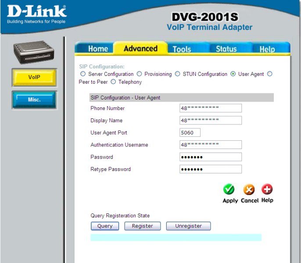Viewport: 301px width, 263px height.
Task: Click the 'VoIP Terminal Adapter' title text
Action: [209, 27]
